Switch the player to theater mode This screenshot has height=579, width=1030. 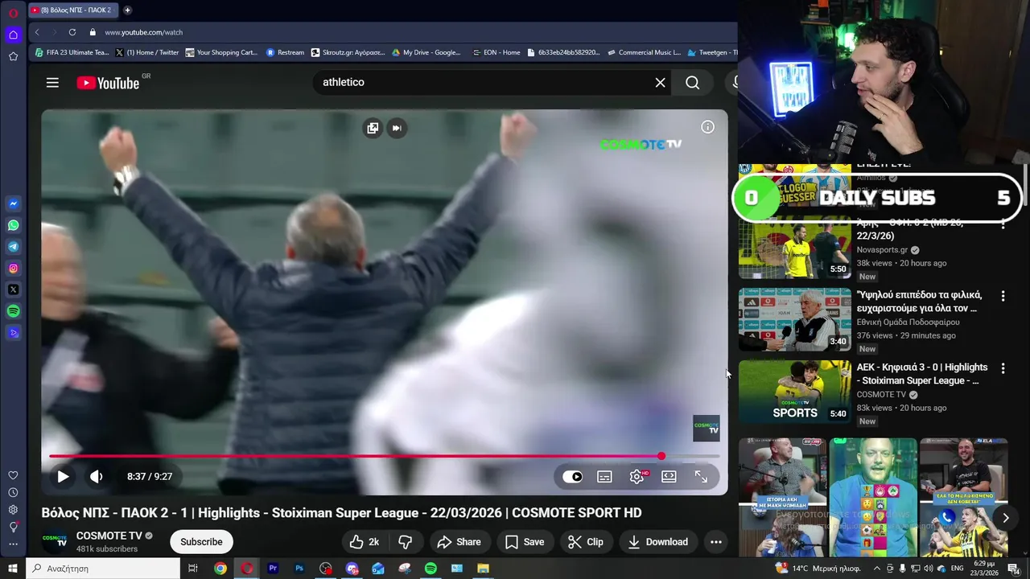coord(669,477)
